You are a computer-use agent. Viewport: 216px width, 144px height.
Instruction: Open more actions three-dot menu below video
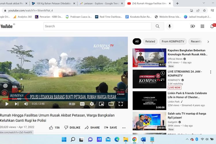124,128
